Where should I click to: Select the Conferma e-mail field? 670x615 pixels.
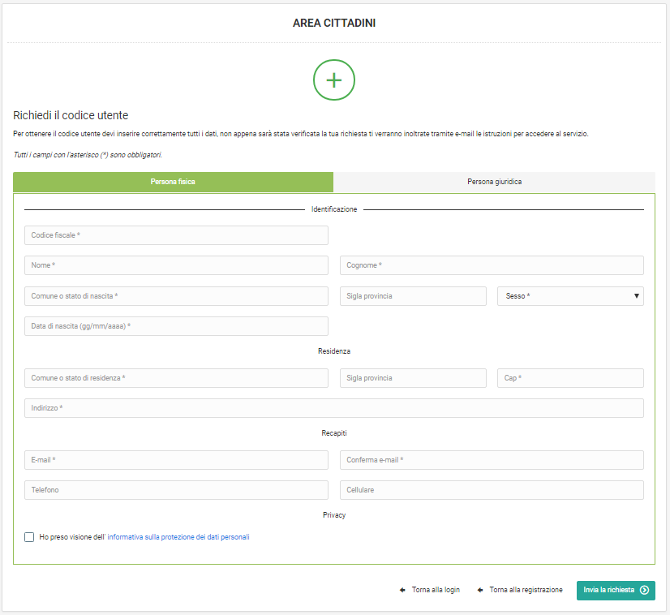click(x=492, y=460)
